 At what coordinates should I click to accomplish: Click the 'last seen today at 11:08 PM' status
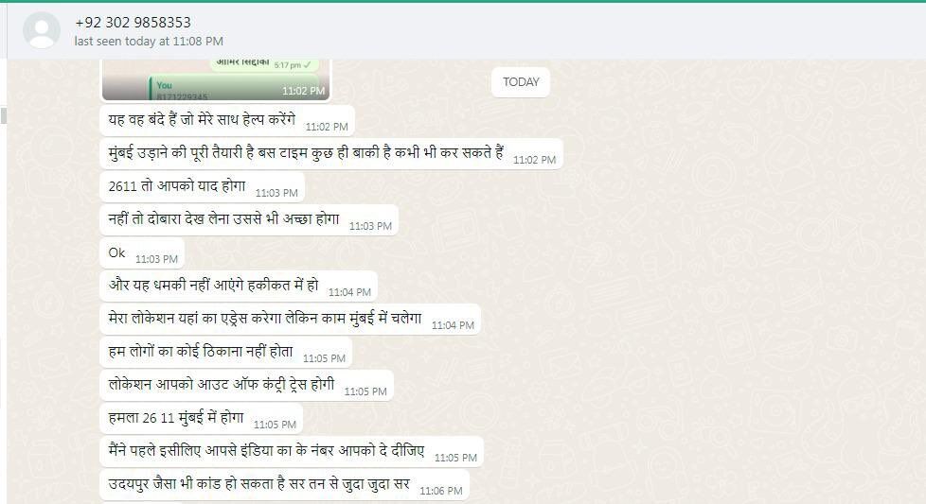click(149, 42)
